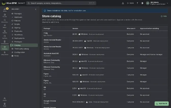Collapse the Delivery panel chevron
171x108 pixels.
click(x=36, y=9)
